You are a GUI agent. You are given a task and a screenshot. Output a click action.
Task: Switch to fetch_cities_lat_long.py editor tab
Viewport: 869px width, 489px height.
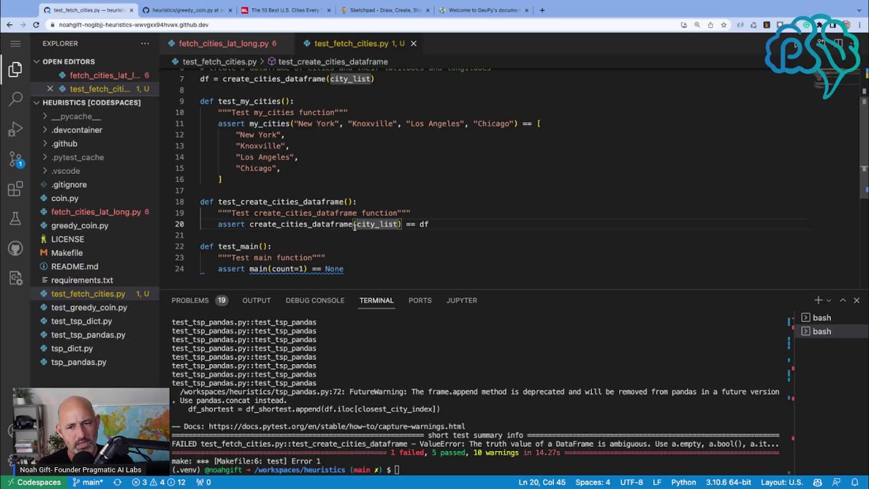(223, 43)
